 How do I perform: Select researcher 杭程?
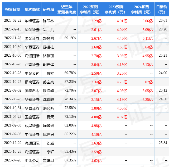pos(50,73)
